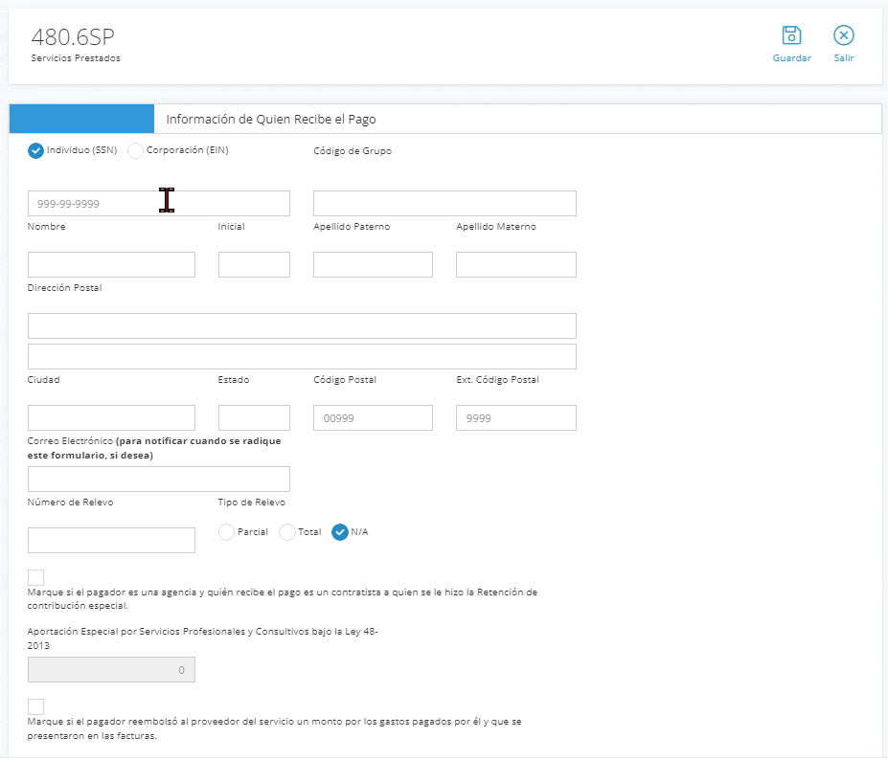Click the first Dirección Postal line
The height and width of the screenshot is (760, 888).
point(302,326)
